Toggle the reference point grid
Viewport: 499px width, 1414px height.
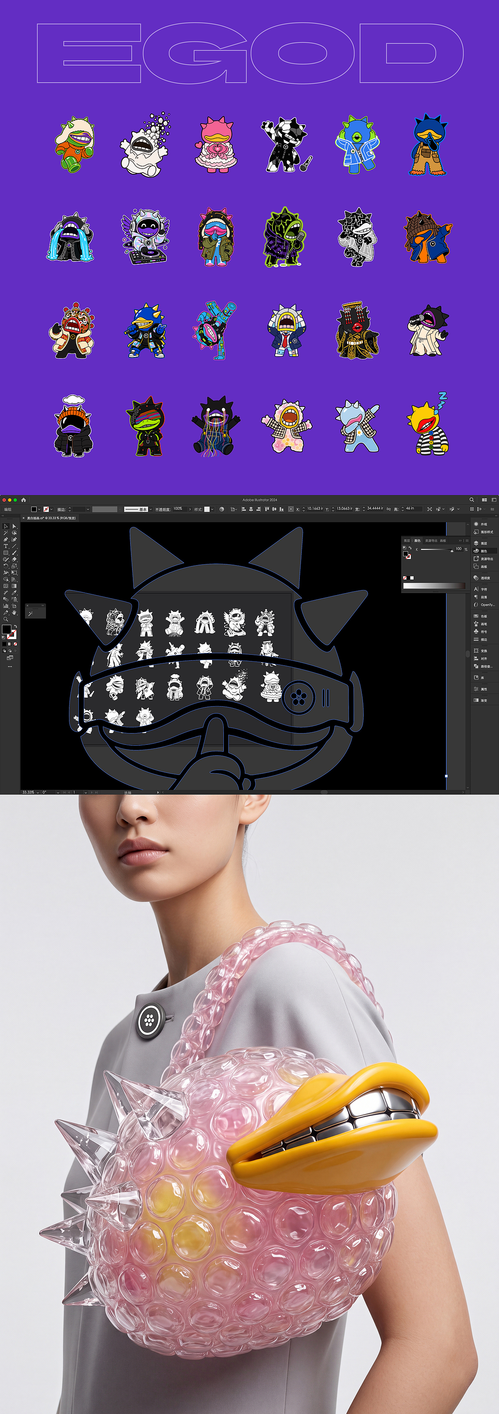(x=291, y=509)
